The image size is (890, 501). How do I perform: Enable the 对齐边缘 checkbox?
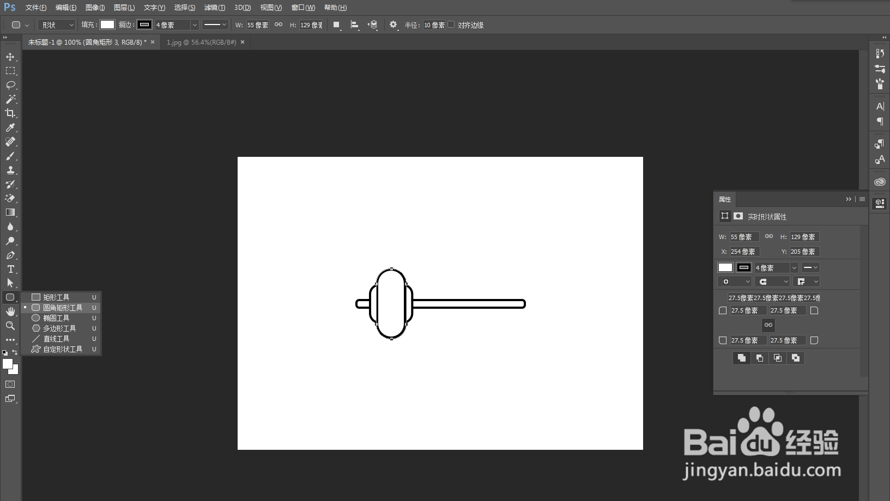click(x=451, y=25)
